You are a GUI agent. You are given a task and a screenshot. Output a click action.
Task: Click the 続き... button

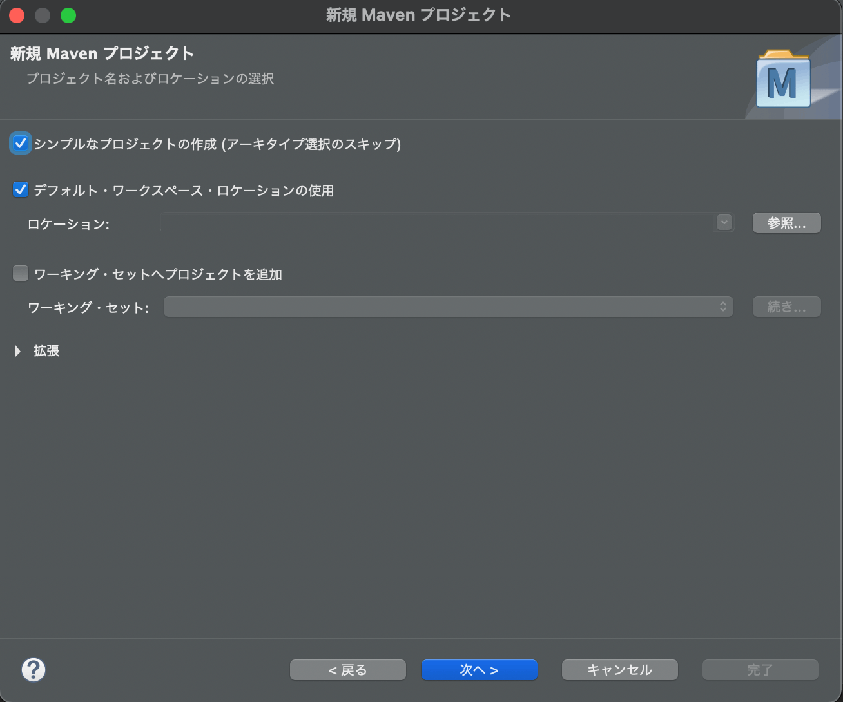pyautogui.click(x=786, y=307)
